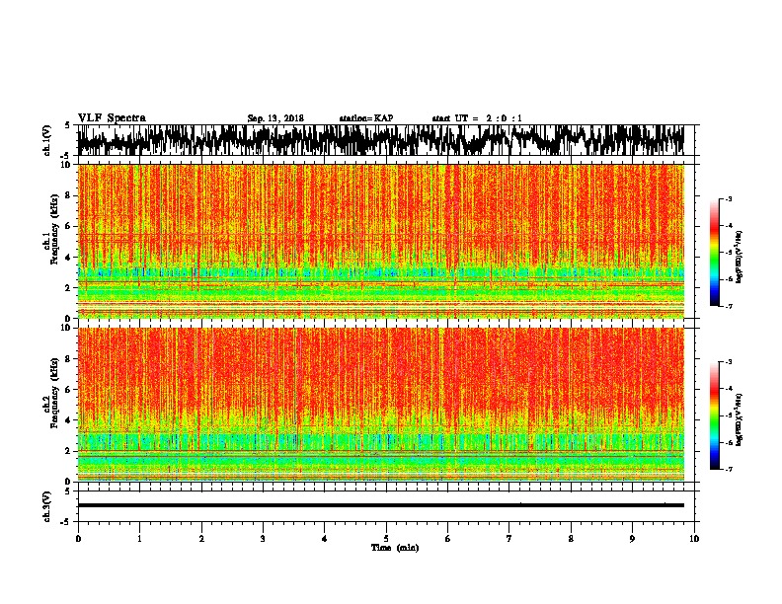
Task: Click the ch.1 "Frequency (kHz)" axis label
Action: click(54, 230)
